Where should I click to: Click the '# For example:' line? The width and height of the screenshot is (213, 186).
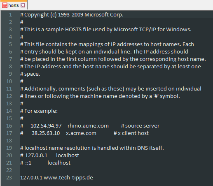click(x=39, y=111)
